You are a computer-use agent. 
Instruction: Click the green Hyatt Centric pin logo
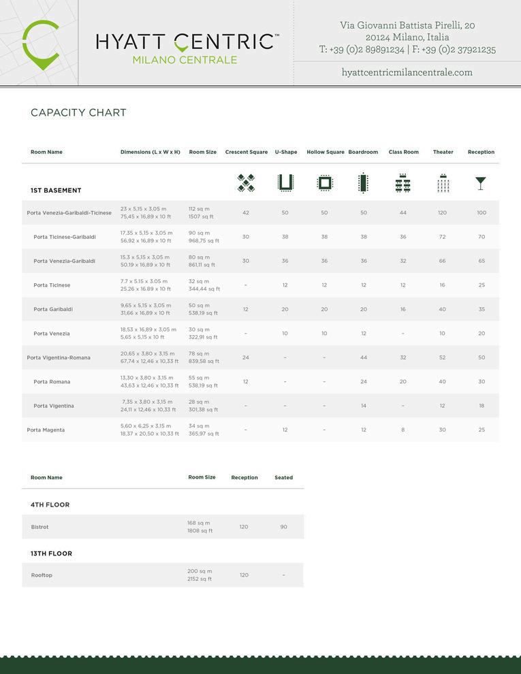[x=40, y=45]
